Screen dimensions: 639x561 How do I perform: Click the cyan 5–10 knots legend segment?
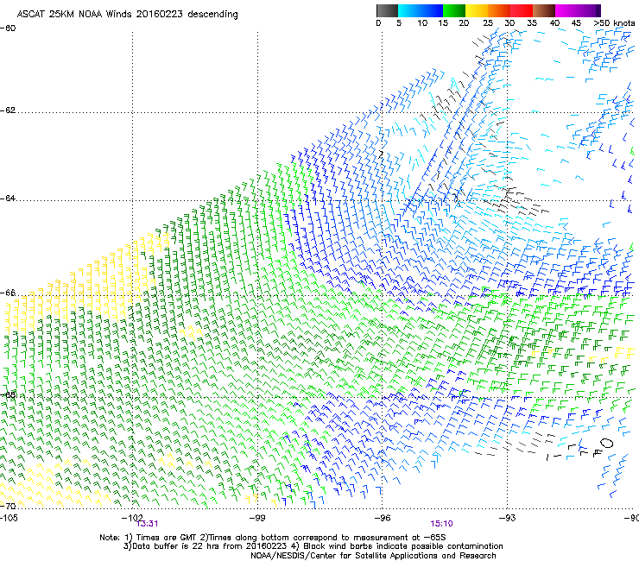tap(409, 10)
